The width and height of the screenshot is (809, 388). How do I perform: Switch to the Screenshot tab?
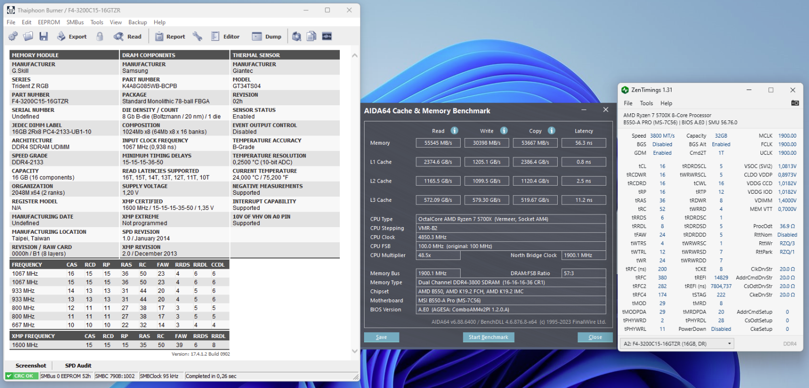coord(31,365)
